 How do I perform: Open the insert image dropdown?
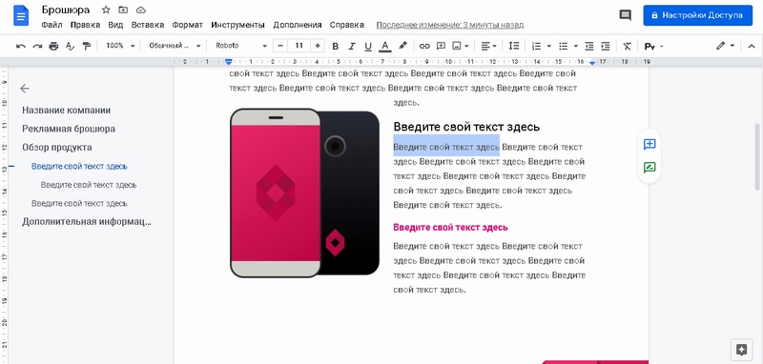[461, 46]
